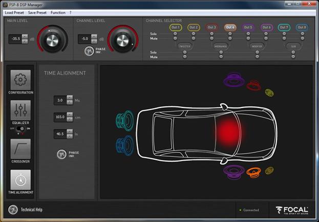The width and height of the screenshot is (319, 222).
Task: Click the Time Alignment stopwatch icon
Action: click(20, 180)
